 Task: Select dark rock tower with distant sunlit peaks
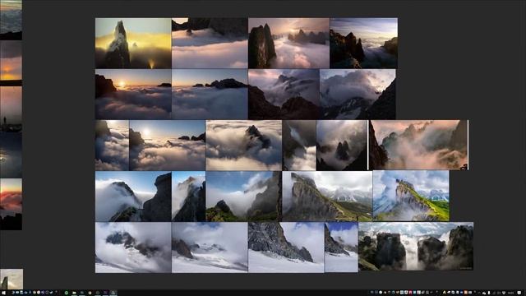pyautogui.click(x=288, y=44)
